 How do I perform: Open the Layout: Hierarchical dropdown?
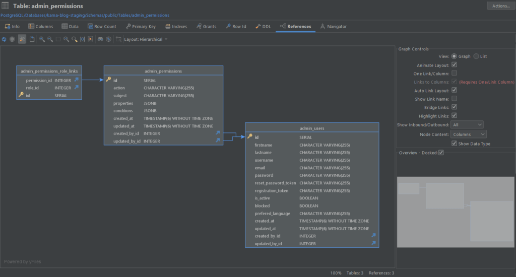pyautogui.click(x=146, y=39)
